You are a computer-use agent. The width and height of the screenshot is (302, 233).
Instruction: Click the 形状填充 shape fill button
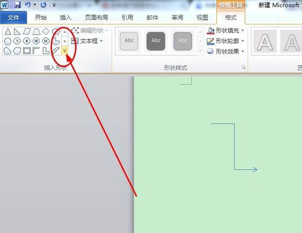[x=223, y=31]
